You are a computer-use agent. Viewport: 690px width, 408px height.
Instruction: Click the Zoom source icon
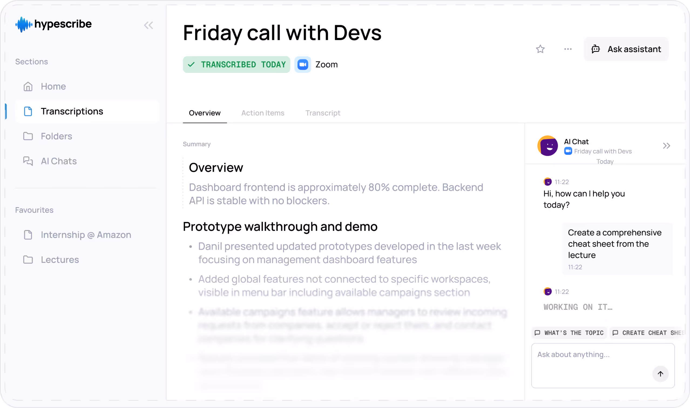303,64
